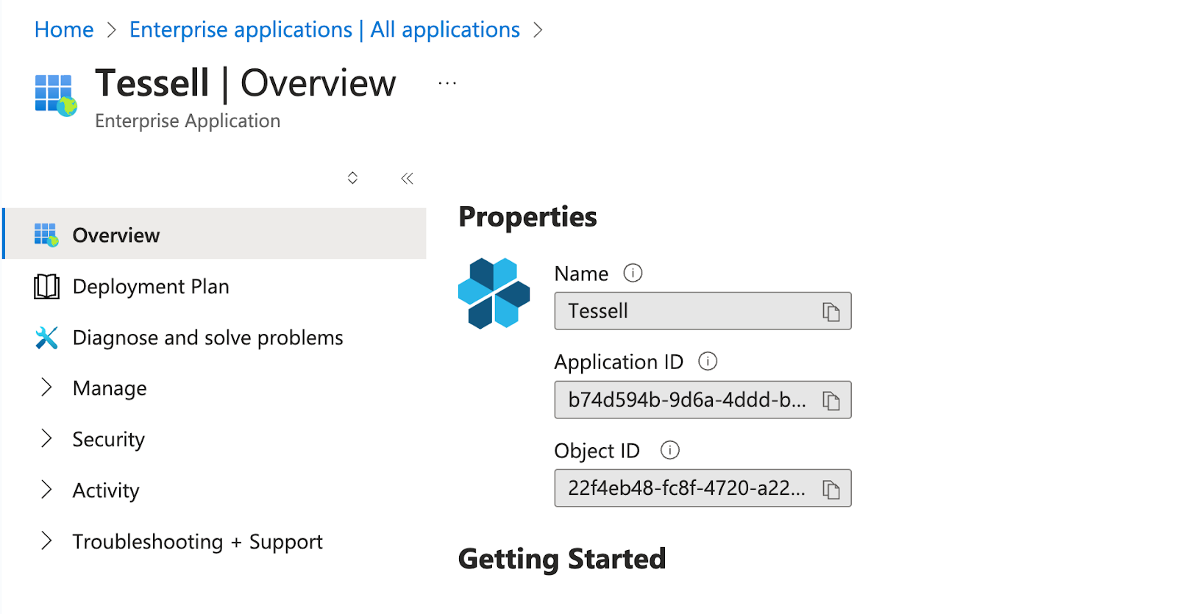Collapse the sidebar with double-chevron icon
1177x614 pixels.
(x=407, y=178)
